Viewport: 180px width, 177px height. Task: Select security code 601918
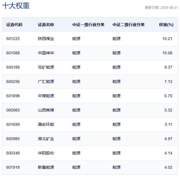tap(13, 168)
